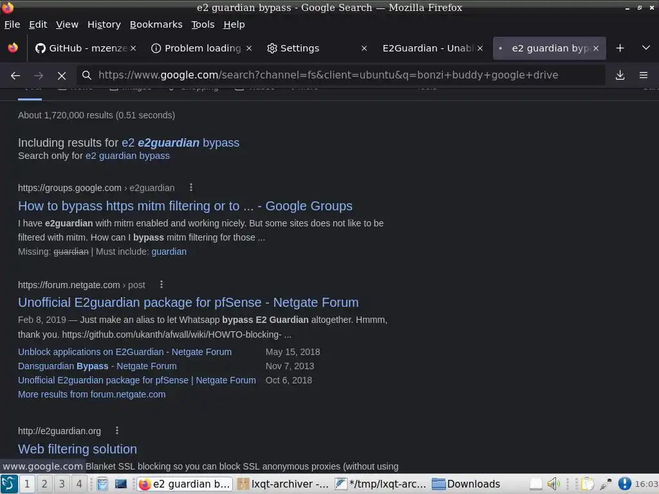
Task: Open options dots for forum.netgate.com result
Action: click(162, 284)
